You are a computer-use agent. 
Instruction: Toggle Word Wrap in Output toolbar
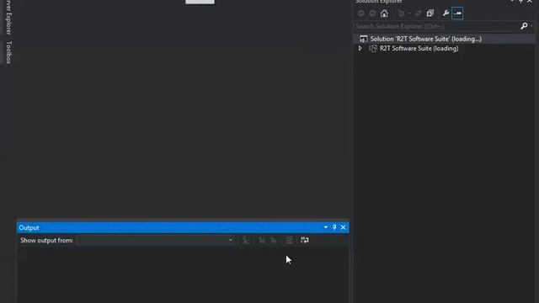click(305, 240)
